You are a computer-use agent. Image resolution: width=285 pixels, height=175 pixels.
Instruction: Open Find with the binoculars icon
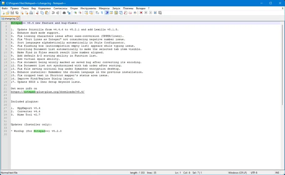tap(64, 13)
